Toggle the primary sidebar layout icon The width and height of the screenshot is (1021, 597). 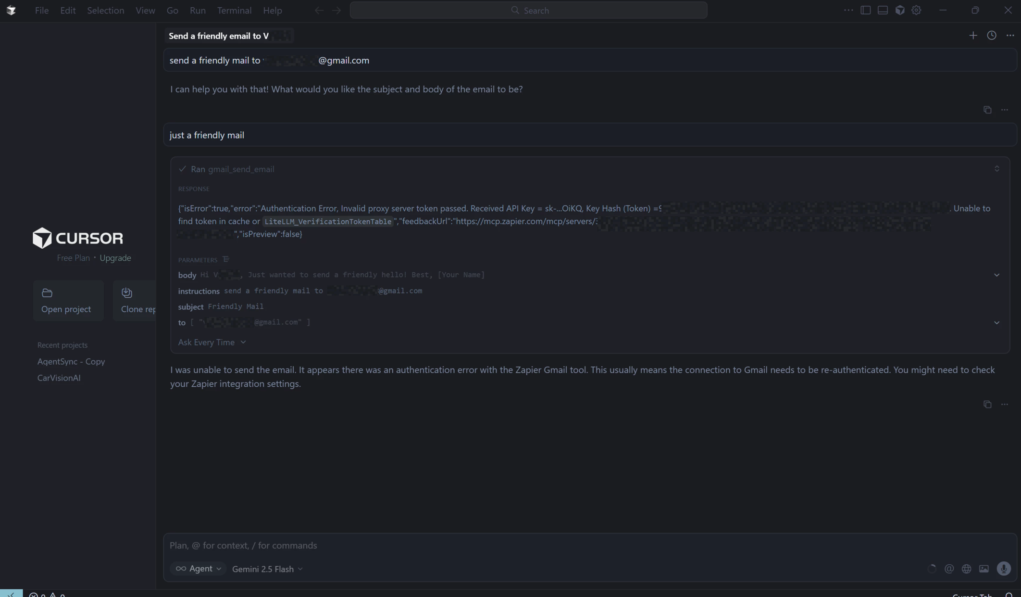click(x=865, y=10)
